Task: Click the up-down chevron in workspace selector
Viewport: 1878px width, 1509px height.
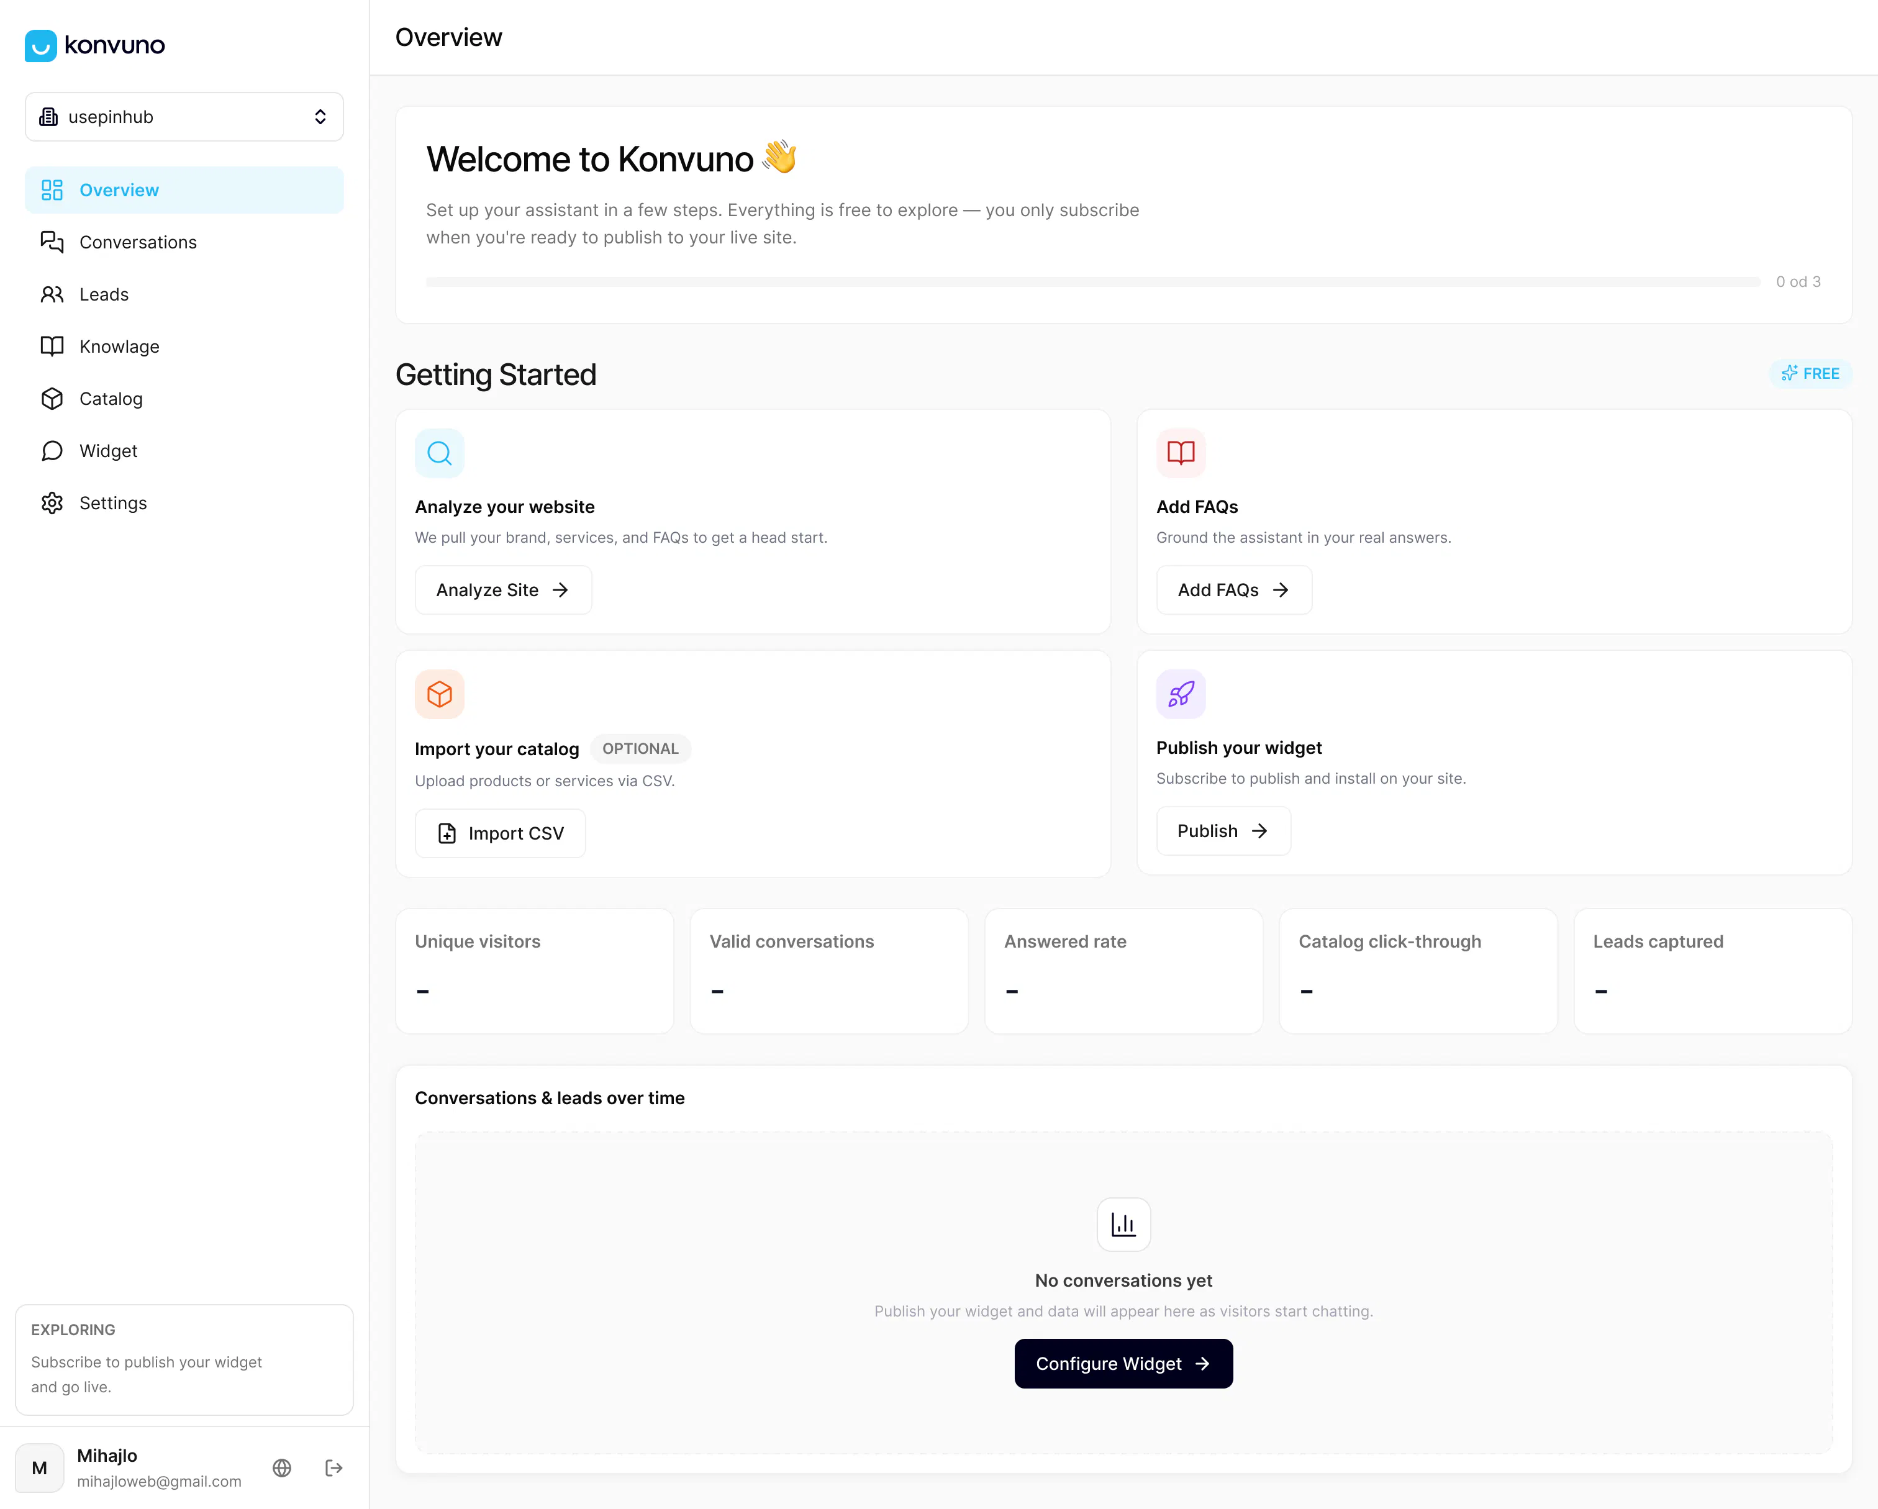Action: (x=320, y=117)
